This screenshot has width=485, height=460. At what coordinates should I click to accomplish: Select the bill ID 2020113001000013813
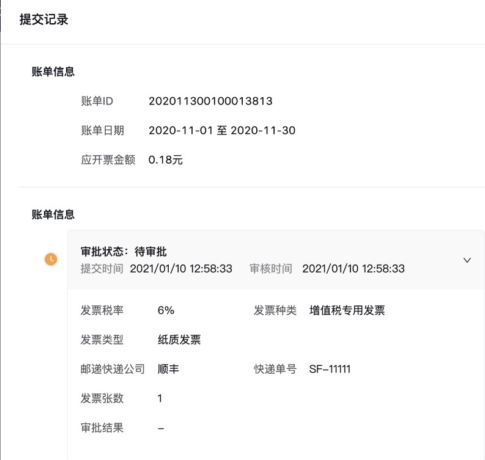click(210, 101)
